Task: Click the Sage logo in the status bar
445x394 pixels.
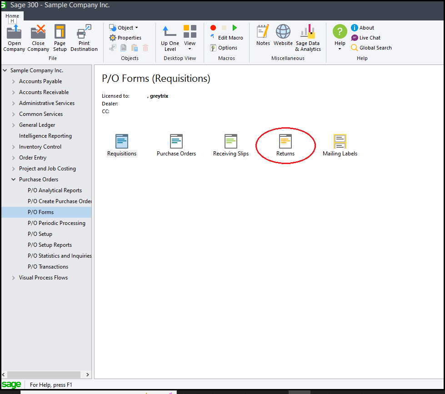Action: coord(11,384)
